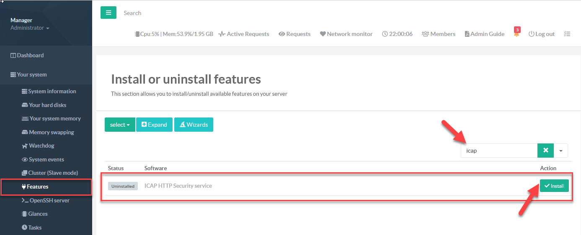Image resolution: width=581 pixels, height=235 pixels.
Task: Open Members from the top bar
Action: click(x=438, y=34)
